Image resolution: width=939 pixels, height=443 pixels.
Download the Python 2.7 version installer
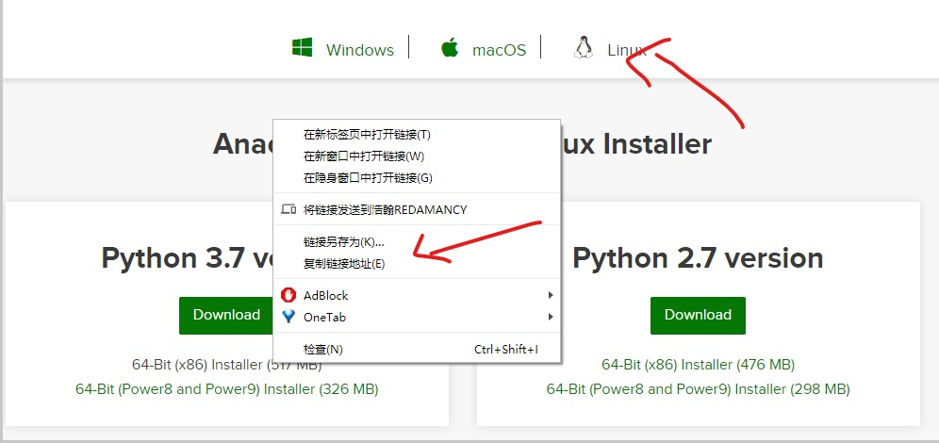point(698,315)
